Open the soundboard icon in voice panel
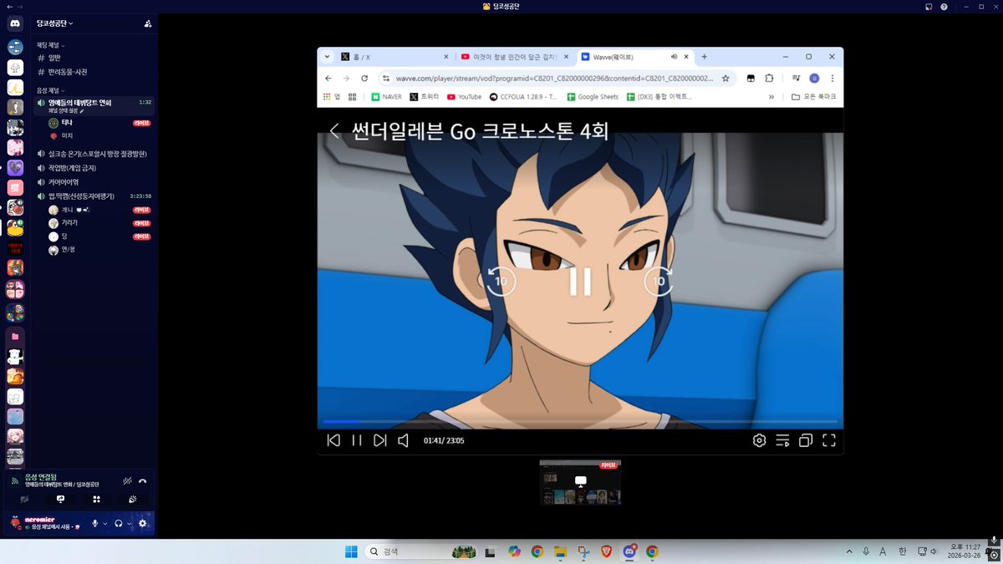The image size is (1003, 564). coord(133,499)
